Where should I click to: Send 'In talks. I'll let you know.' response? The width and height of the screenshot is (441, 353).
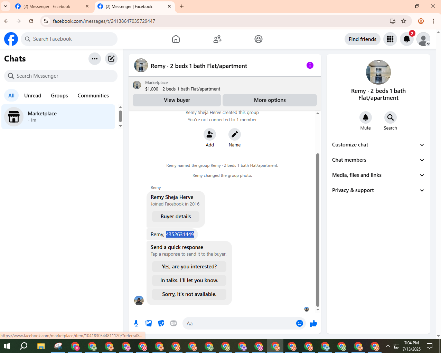point(189,280)
